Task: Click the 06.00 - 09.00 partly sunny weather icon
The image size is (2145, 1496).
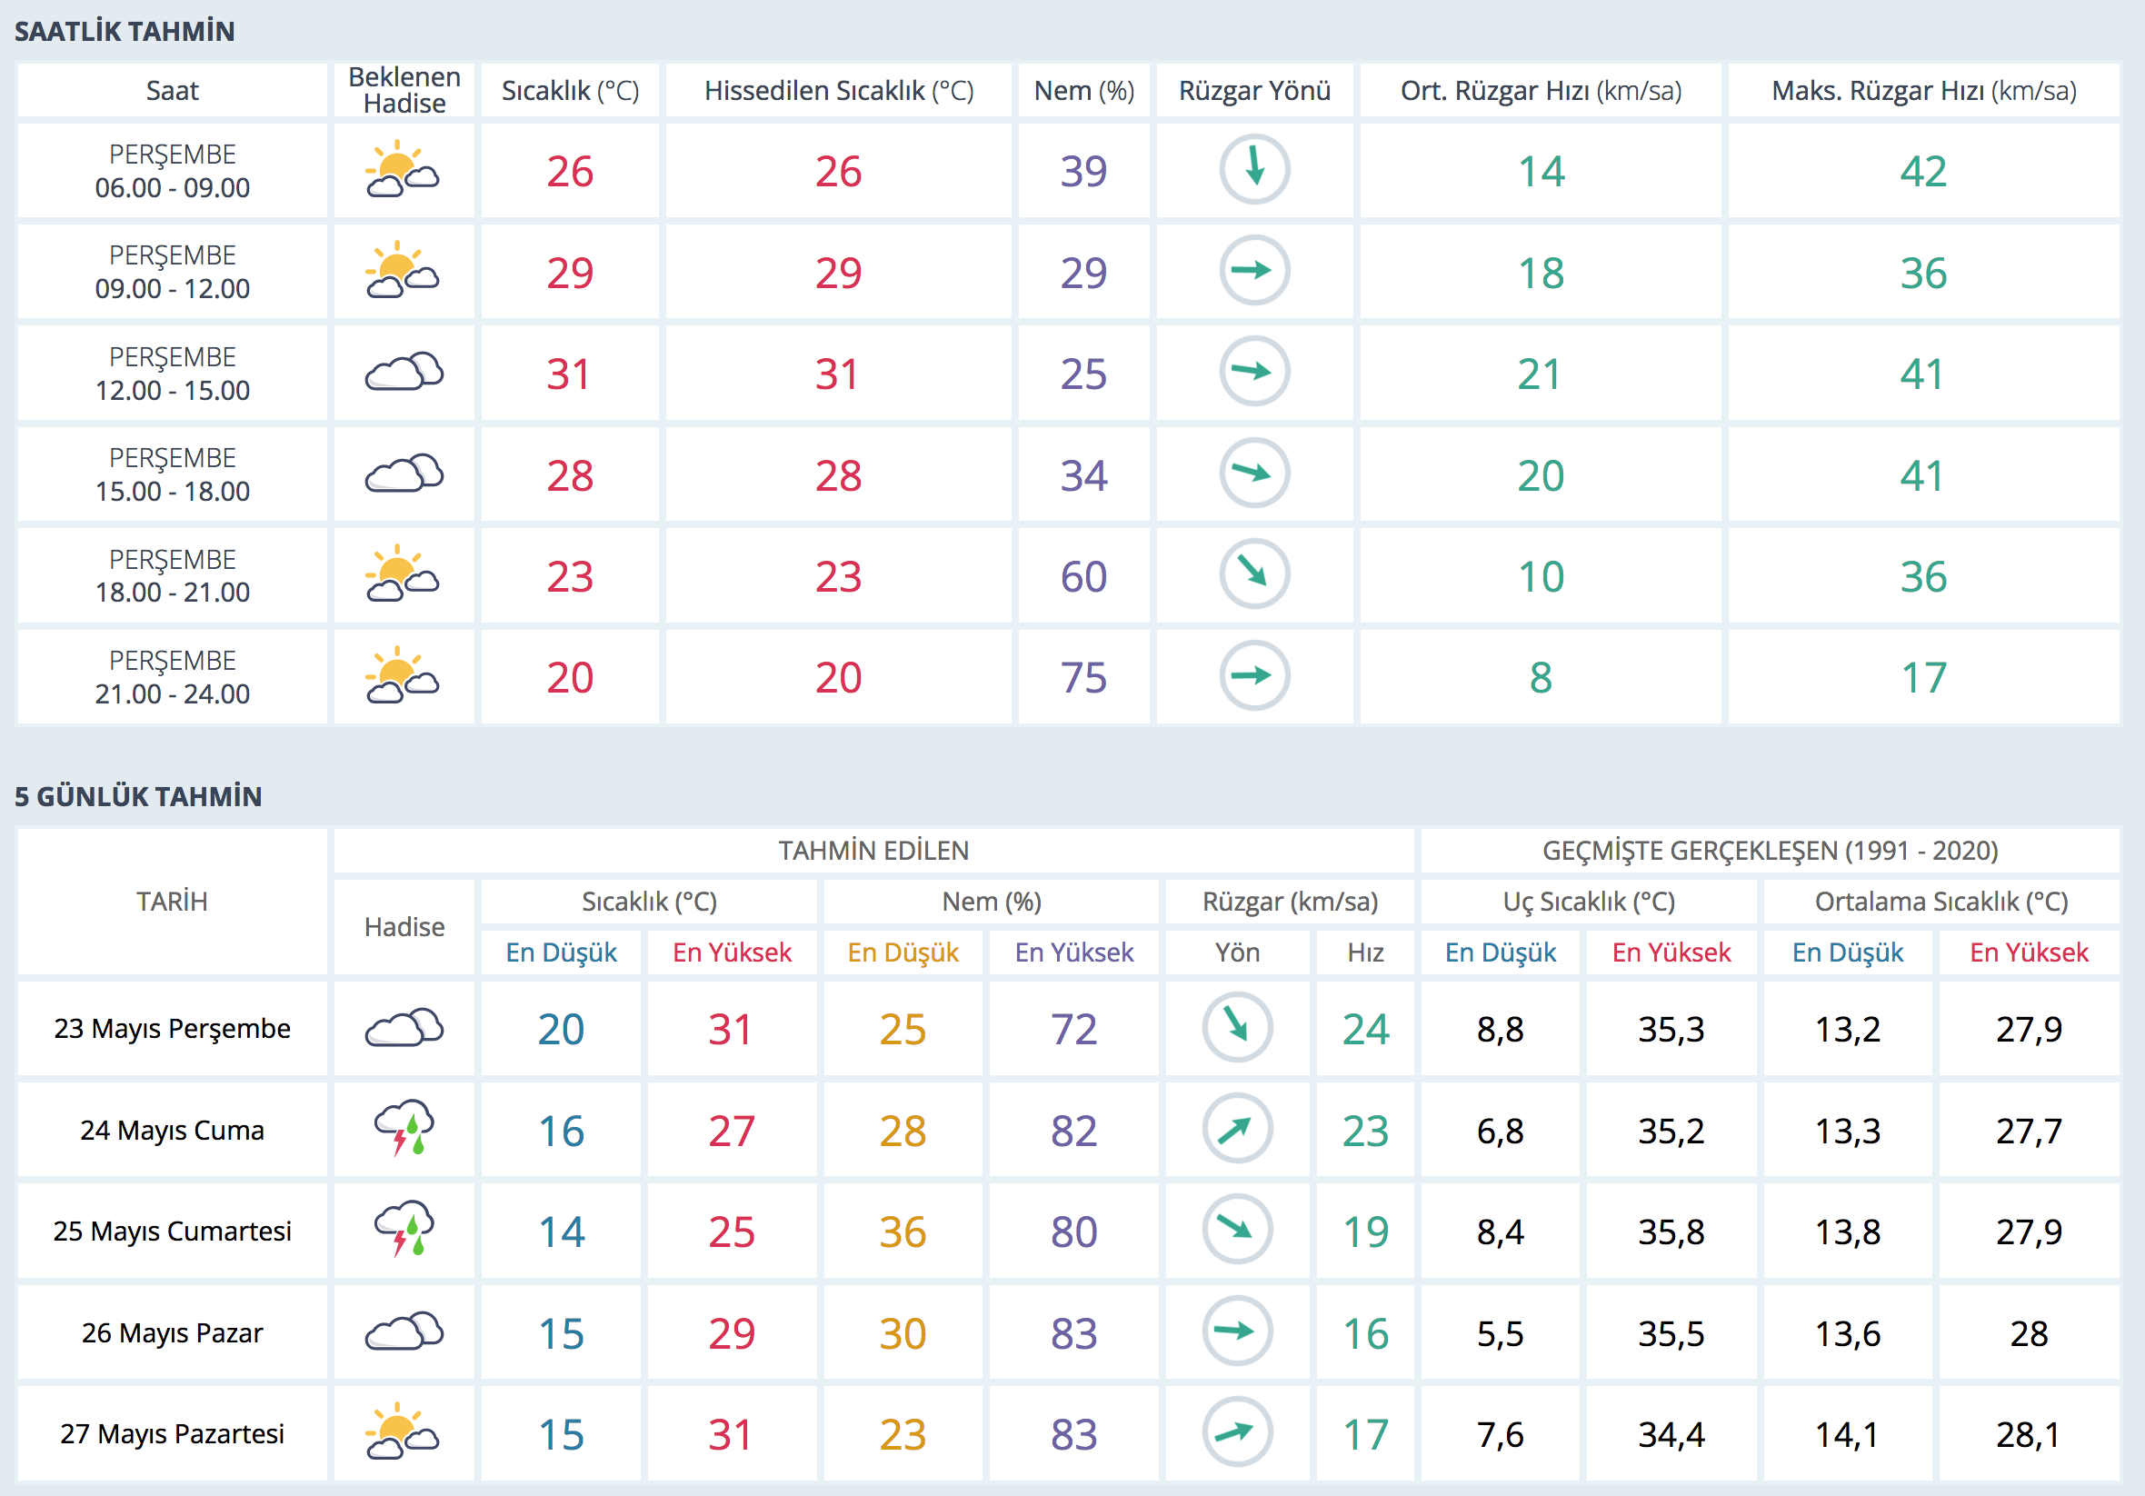Action: [403, 170]
